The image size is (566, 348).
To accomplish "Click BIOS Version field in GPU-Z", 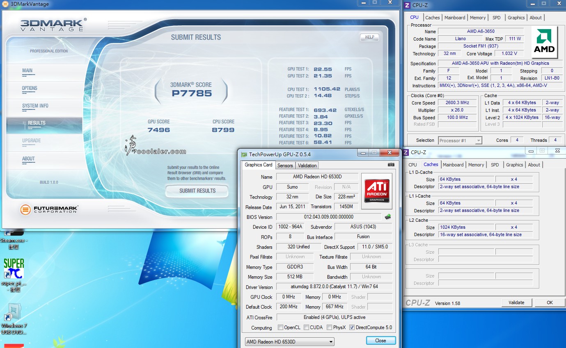I will click(329, 217).
